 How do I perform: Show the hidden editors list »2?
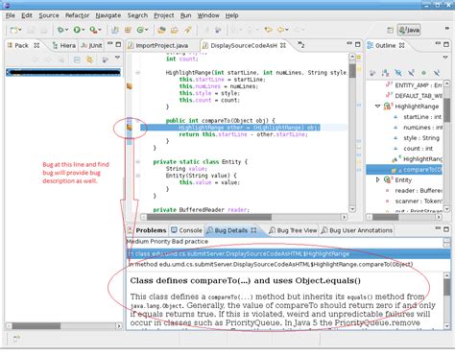(300, 45)
